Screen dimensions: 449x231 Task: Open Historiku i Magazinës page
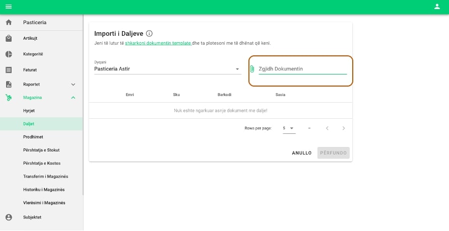pos(44,190)
